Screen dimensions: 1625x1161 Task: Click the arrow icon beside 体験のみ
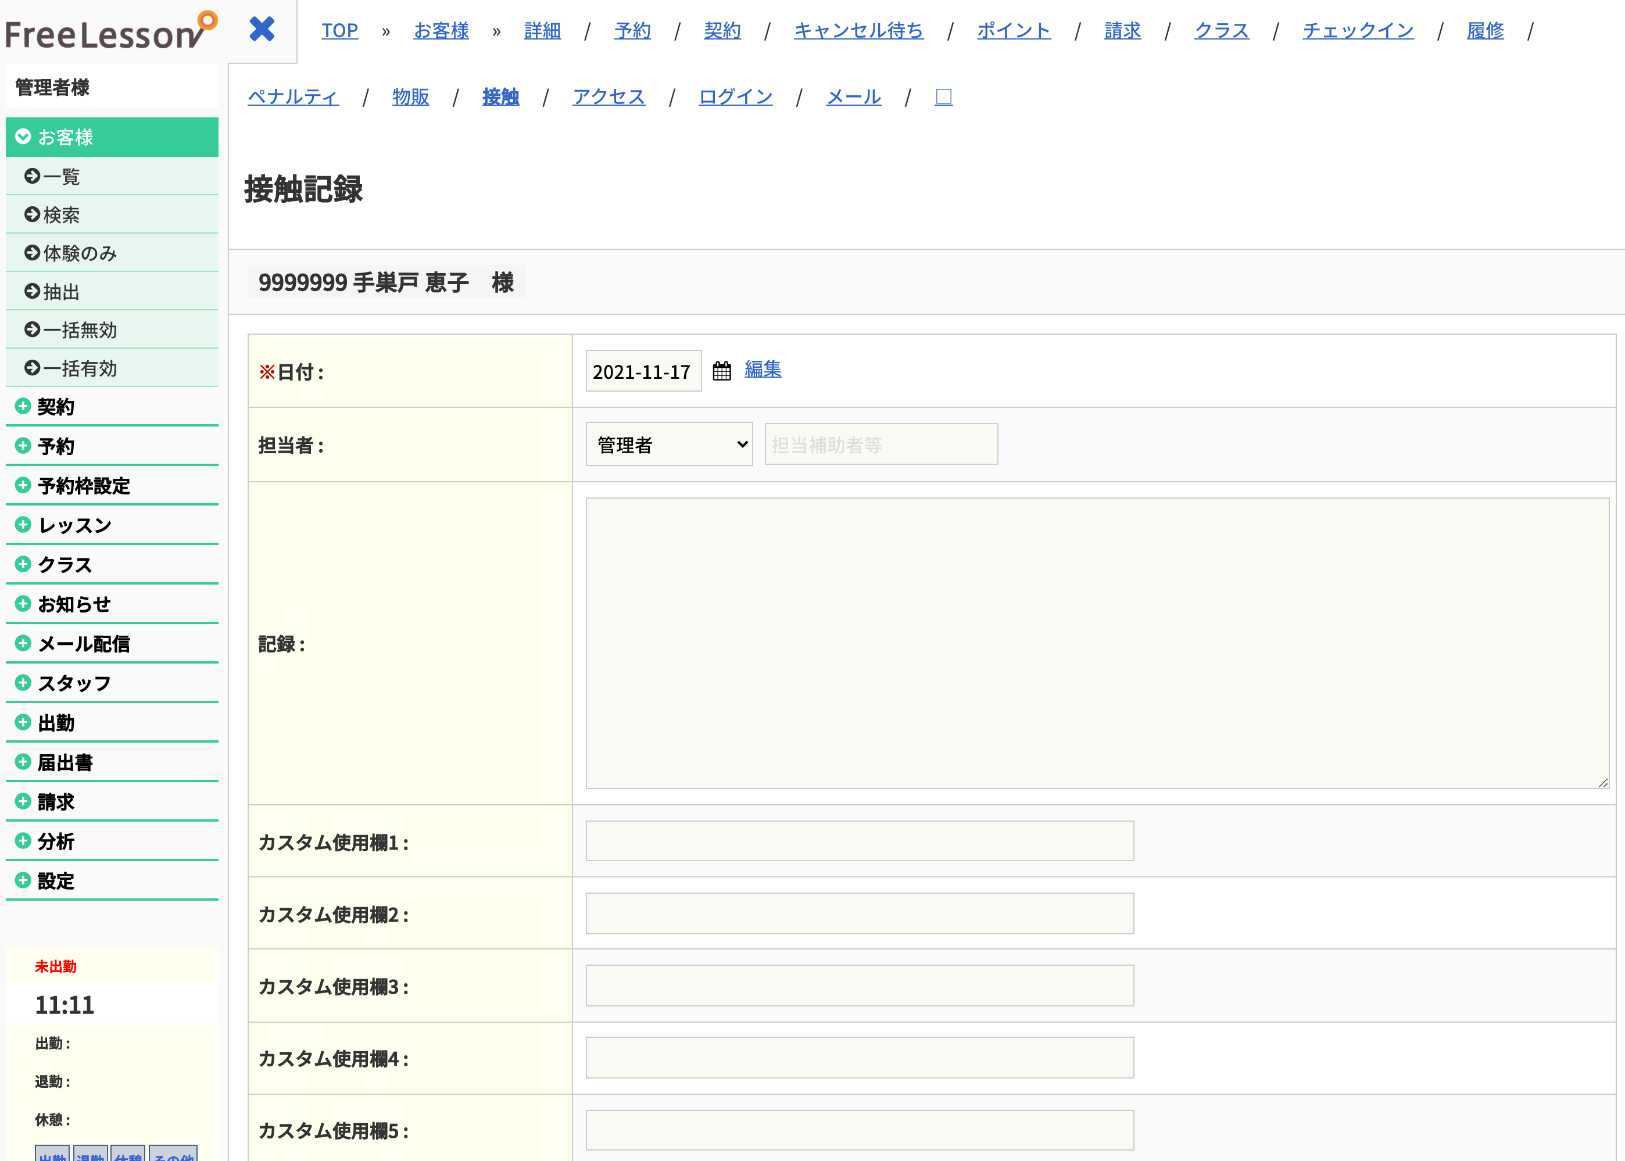[x=32, y=252]
